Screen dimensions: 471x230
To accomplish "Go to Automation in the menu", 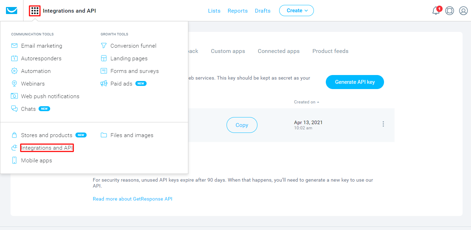I will [36, 71].
